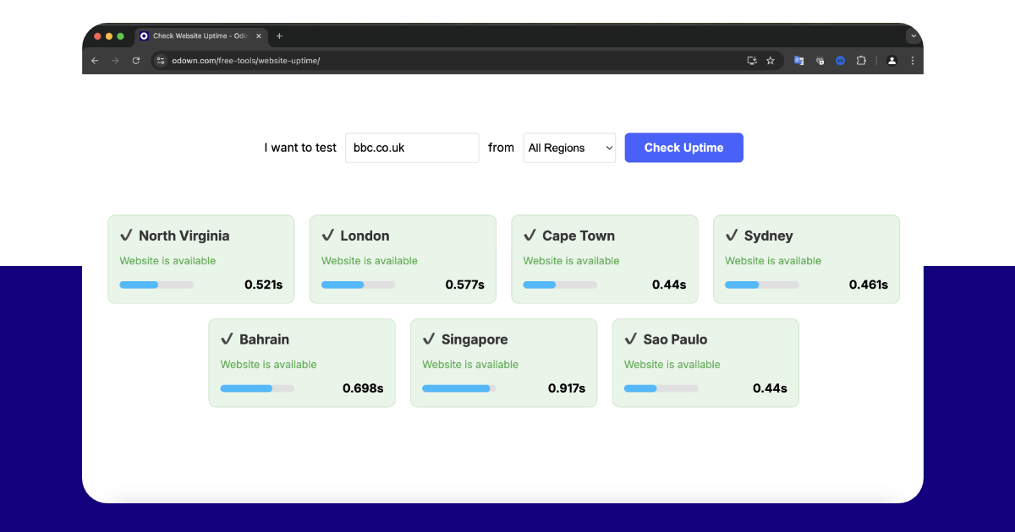Screen dimensions: 1015x532
Task: Click the 0.577s response time value
Action: click(x=465, y=285)
